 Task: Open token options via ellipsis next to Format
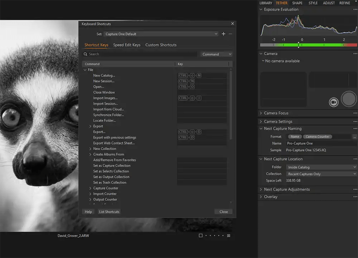(x=354, y=136)
